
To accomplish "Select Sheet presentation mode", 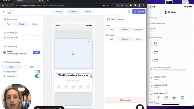I will 35,24.
